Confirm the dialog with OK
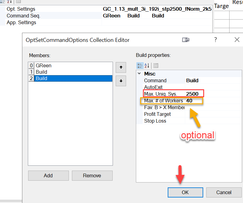Image resolution: width=243 pixels, height=203 pixels. 185,192
